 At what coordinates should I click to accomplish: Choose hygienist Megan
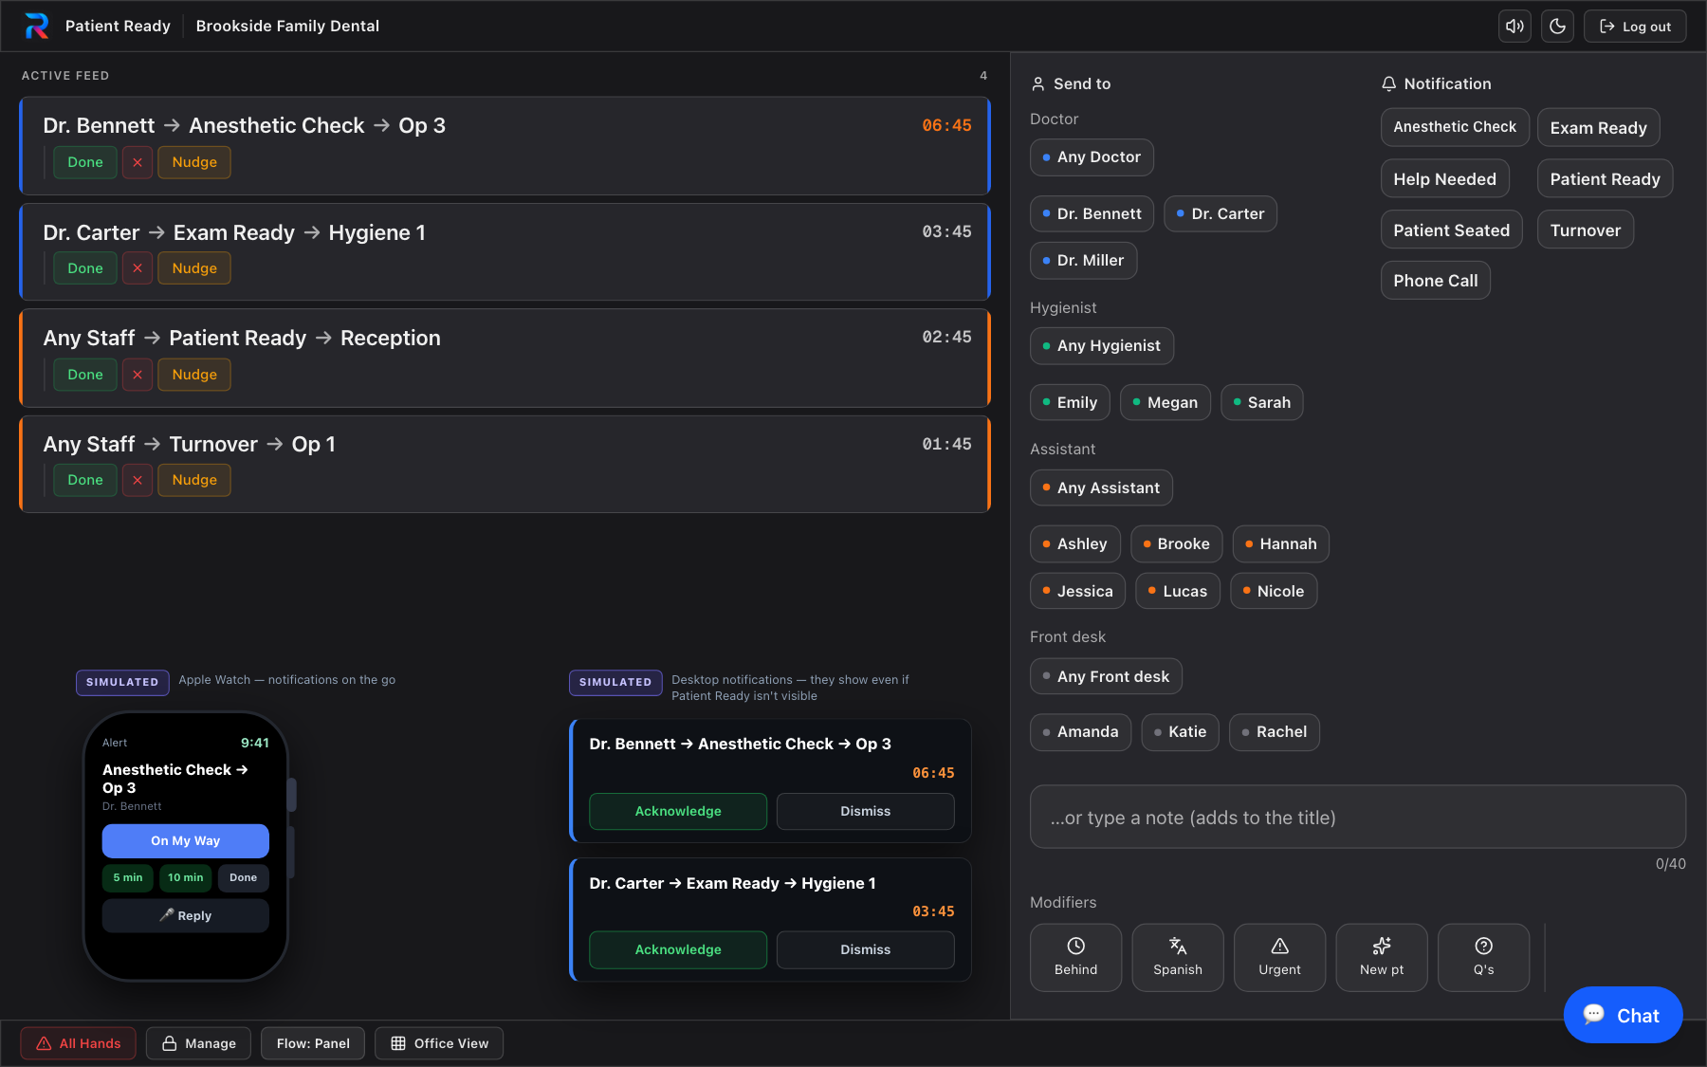1166,402
